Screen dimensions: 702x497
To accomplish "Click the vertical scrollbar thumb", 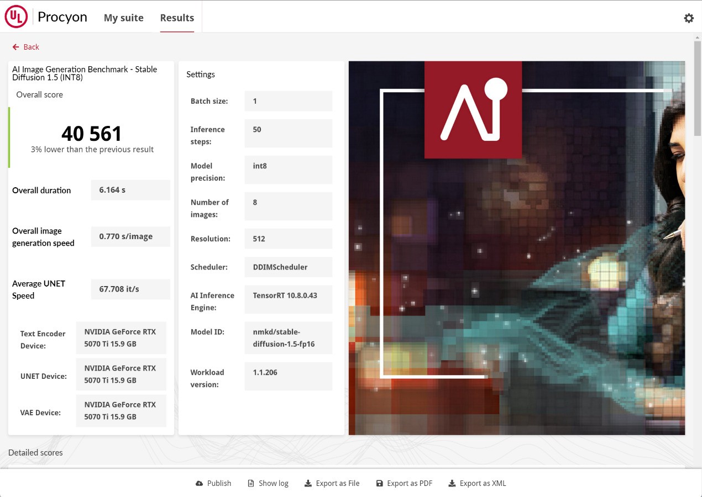I will [697, 88].
